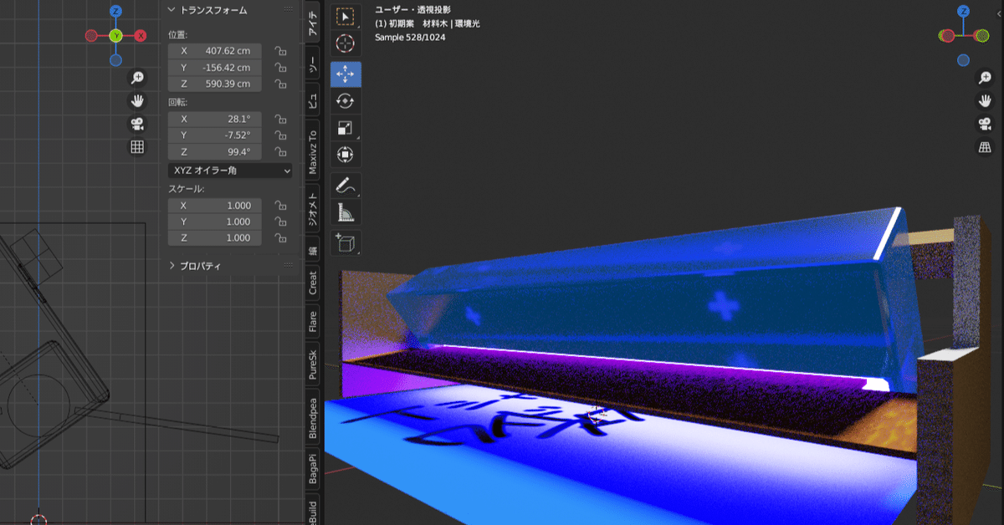Activate the 3D Cursor tool
Viewport: 1004px width, 525px height.
345,45
